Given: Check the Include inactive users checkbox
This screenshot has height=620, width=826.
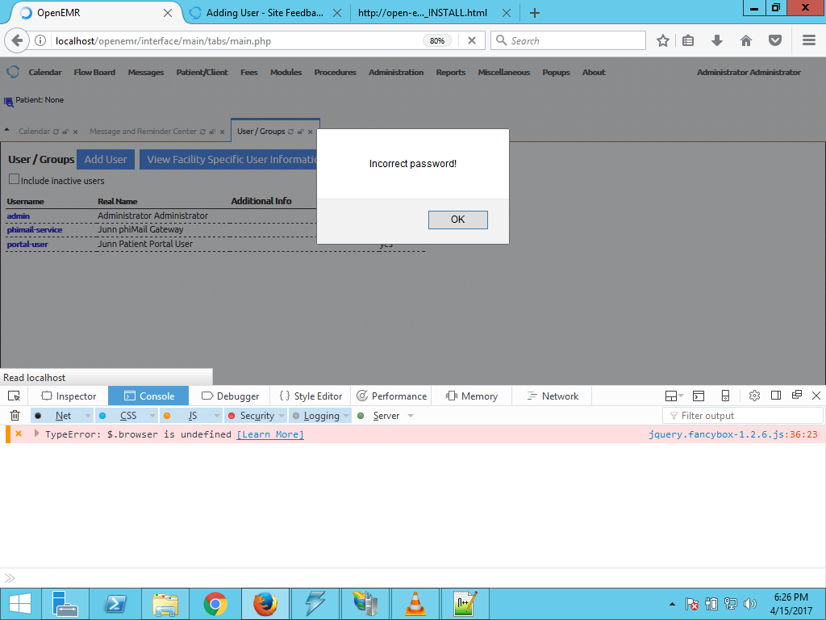Looking at the screenshot, I should click(15, 179).
